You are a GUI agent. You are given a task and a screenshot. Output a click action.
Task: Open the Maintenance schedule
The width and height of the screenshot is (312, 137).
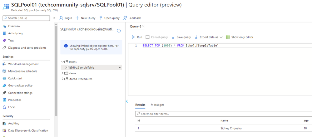click(22, 71)
